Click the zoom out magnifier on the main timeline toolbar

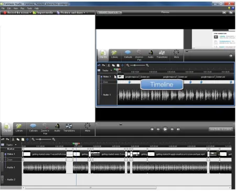33,140
